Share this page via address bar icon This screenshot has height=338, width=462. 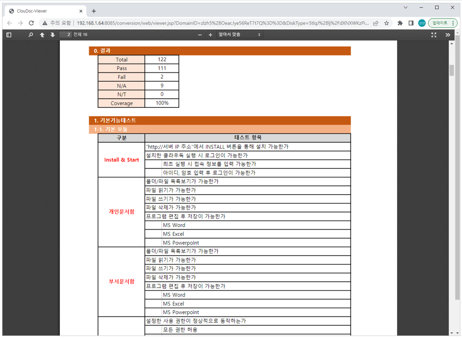[x=376, y=23]
